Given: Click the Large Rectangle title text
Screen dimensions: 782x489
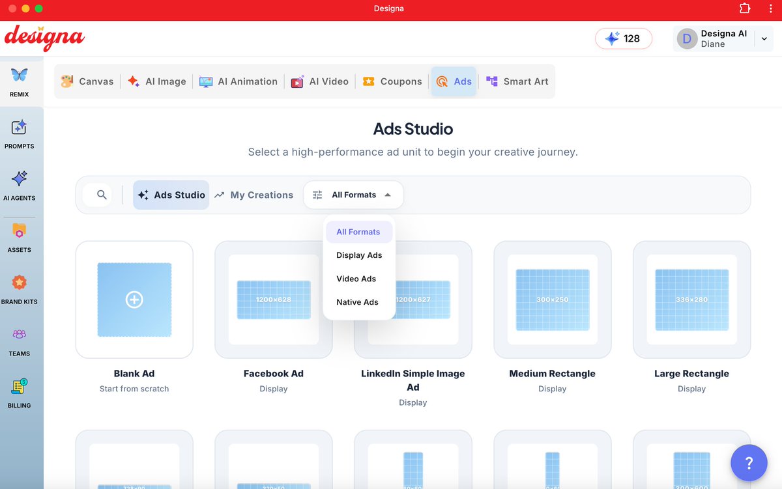Looking at the screenshot, I should (692, 374).
